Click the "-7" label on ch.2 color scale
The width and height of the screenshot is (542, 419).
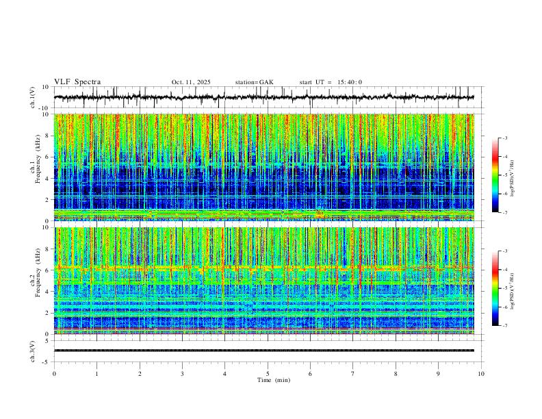pyautogui.click(x=504, y=326)
